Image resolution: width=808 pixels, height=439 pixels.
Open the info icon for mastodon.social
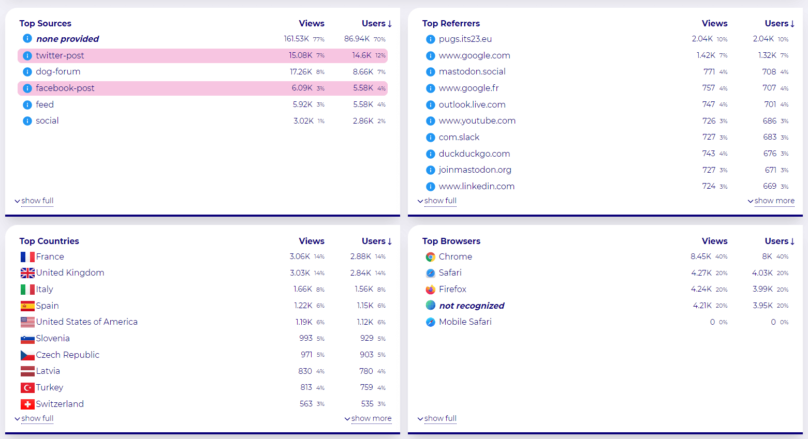pos(430,72)
